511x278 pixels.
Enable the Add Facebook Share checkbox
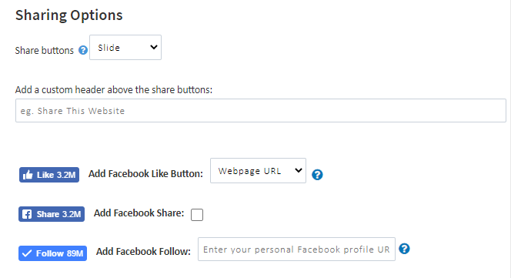[x=197, y=215]
